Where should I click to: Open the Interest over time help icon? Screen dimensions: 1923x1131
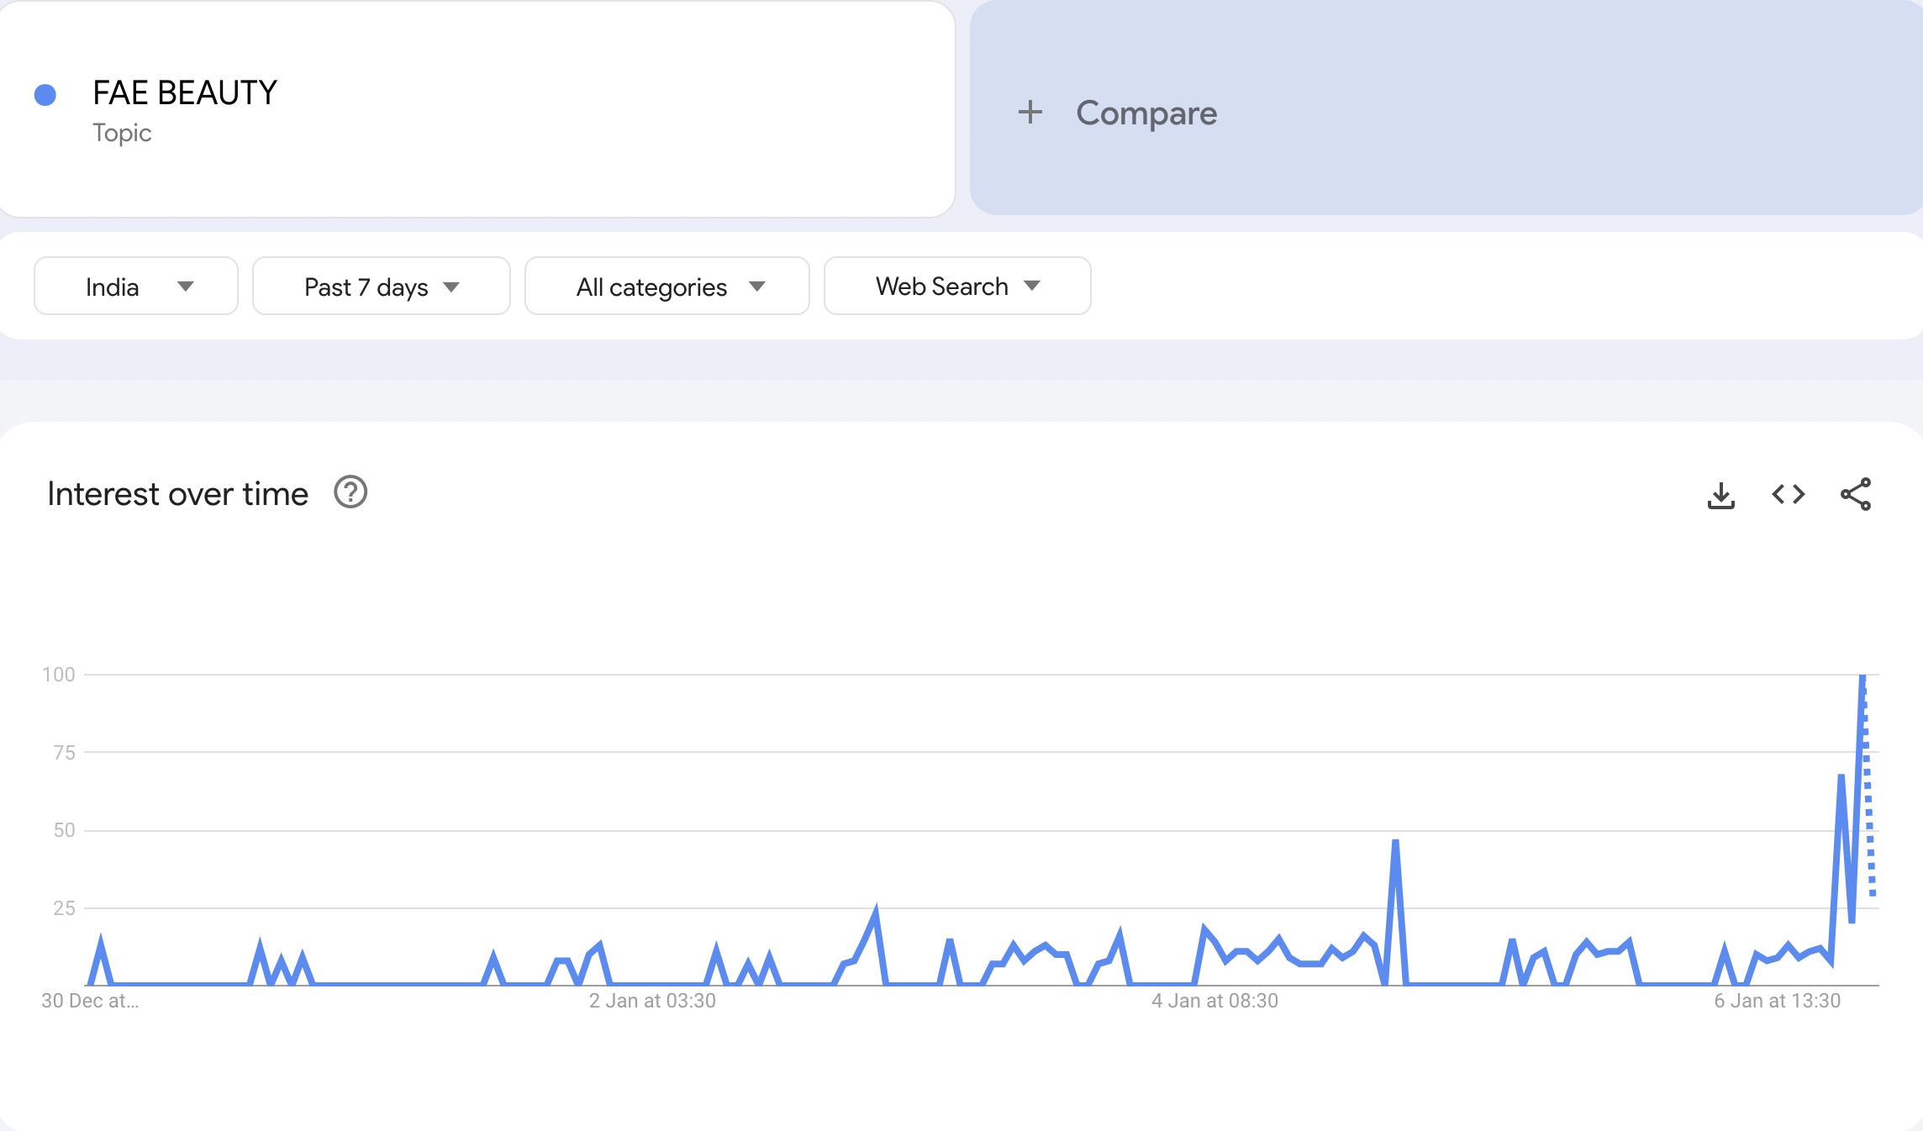pyautogui.click(x=350, y=492)
